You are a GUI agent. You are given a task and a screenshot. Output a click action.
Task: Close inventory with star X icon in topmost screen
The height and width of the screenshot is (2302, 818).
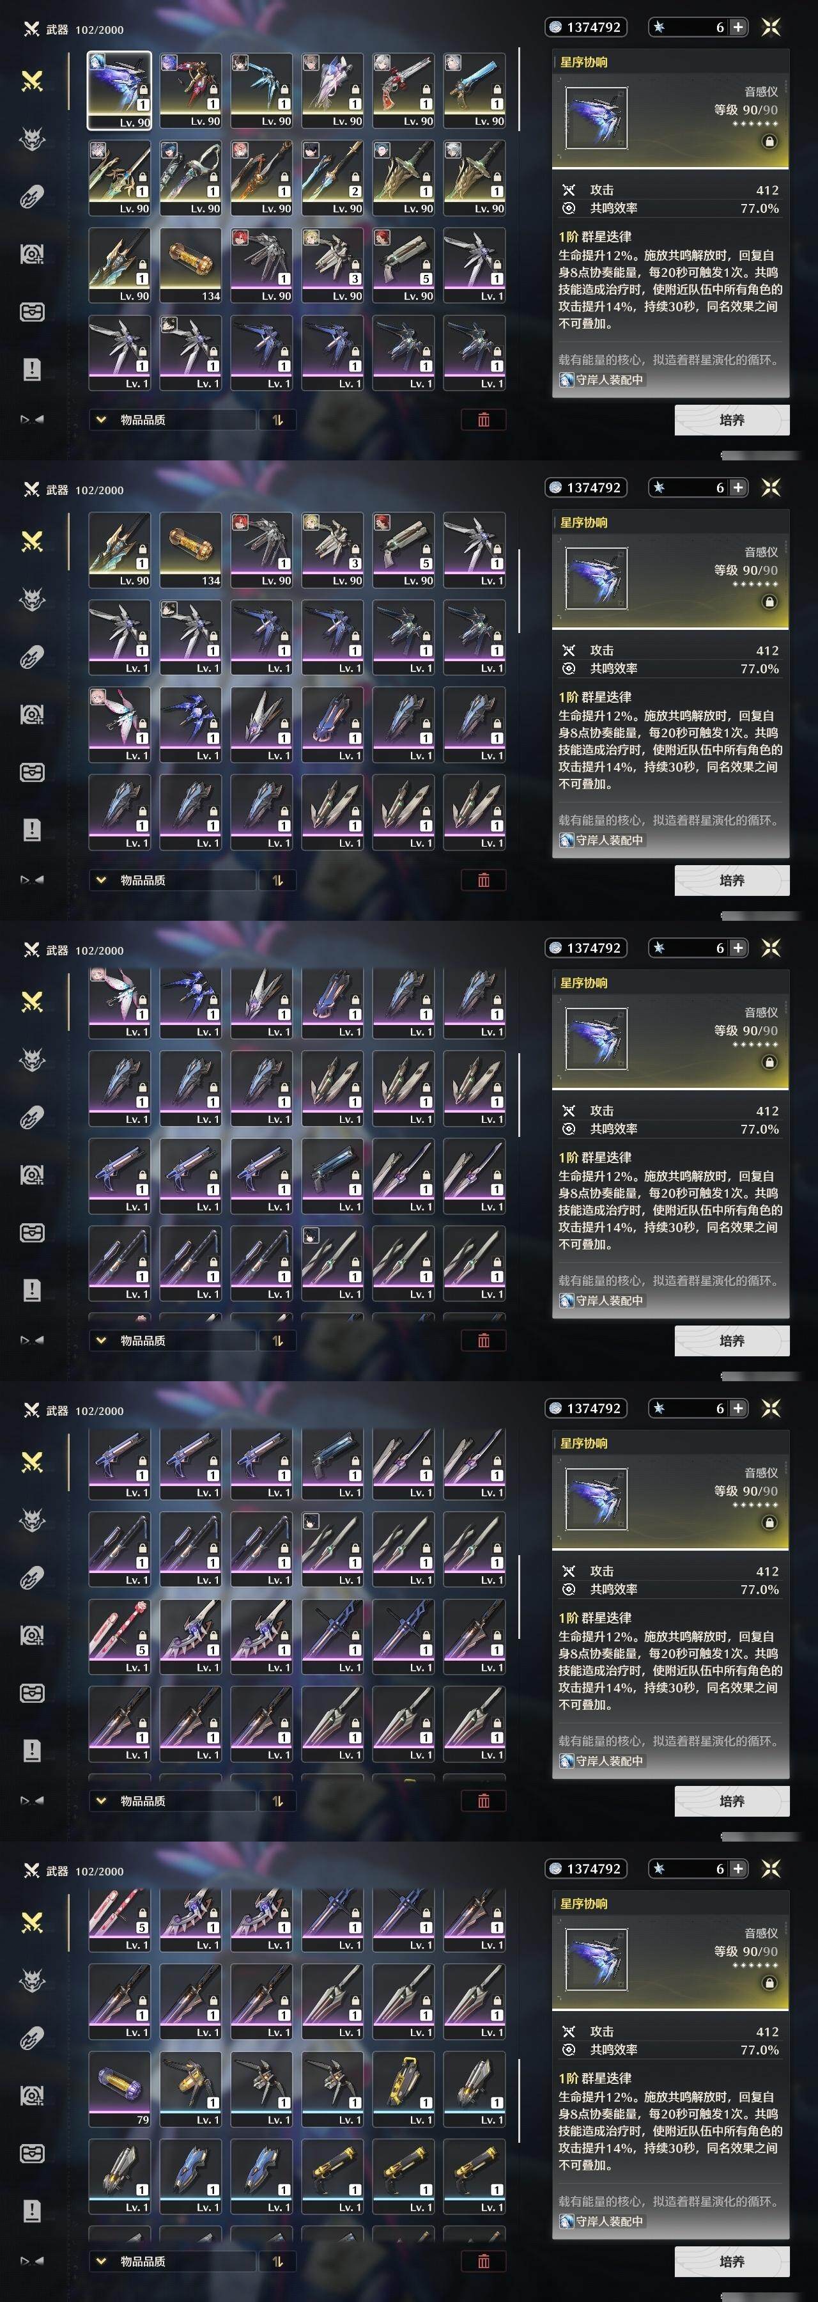(x=771, y=27)
